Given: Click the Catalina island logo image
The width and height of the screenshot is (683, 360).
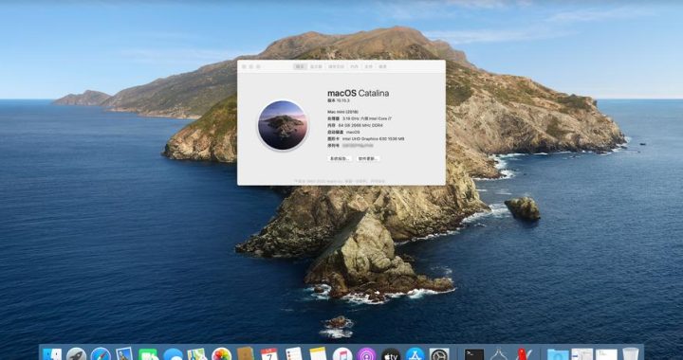Looking at the screenshot, I should pyautogui.click(x=283, y=126).
